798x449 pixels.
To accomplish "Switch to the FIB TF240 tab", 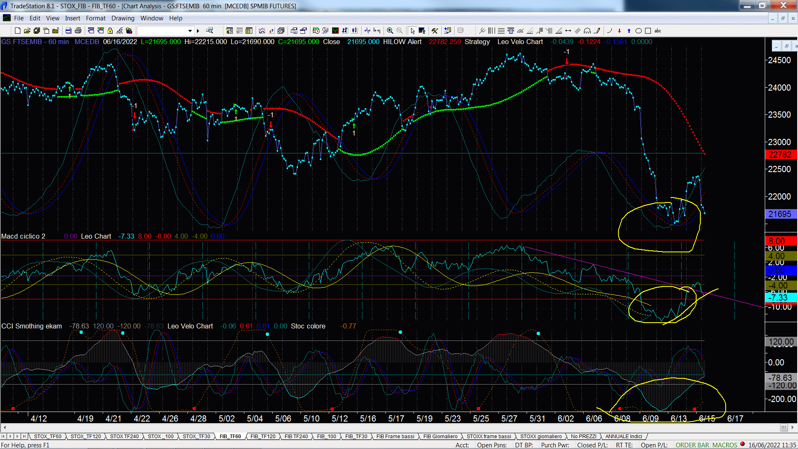I will (x=296, y=437).
